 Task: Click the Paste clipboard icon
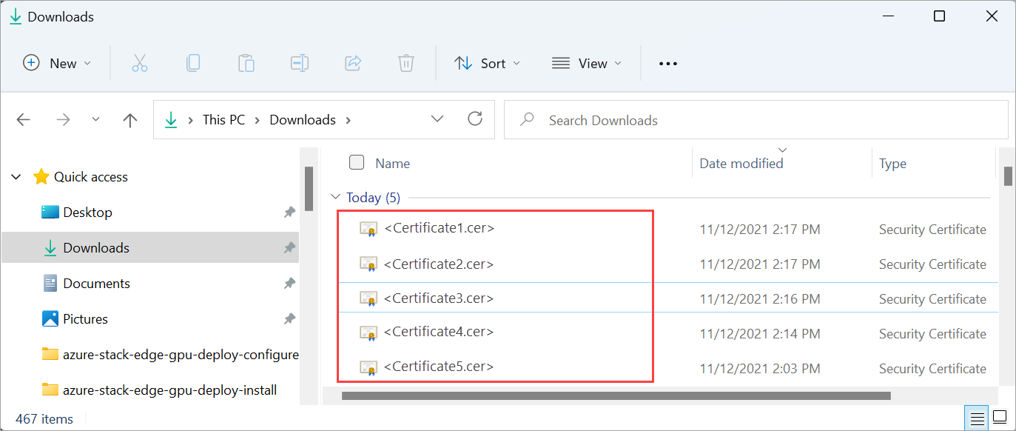point(246,64)
